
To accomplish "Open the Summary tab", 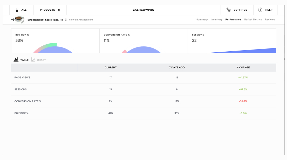I will [x=202, y=19].
